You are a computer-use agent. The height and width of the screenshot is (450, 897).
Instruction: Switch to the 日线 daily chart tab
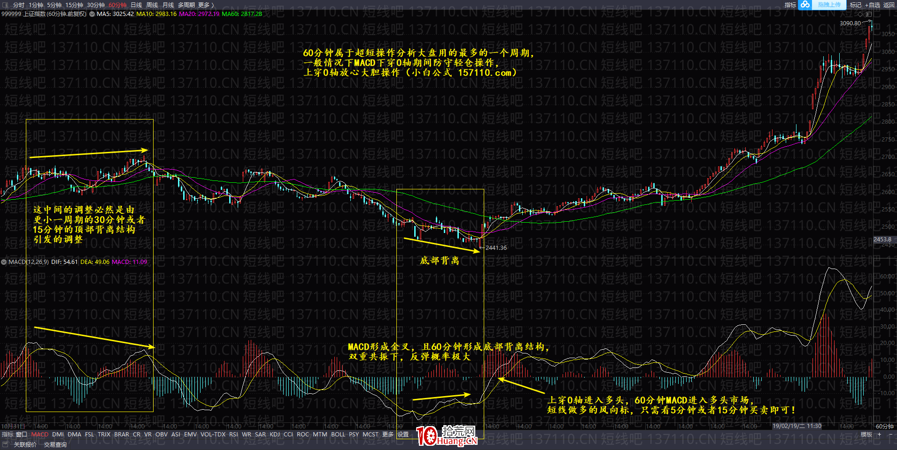tap(136, 5)
